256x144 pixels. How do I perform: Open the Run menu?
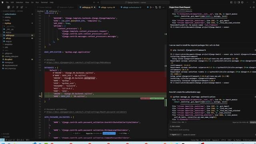tap(37, 2)
